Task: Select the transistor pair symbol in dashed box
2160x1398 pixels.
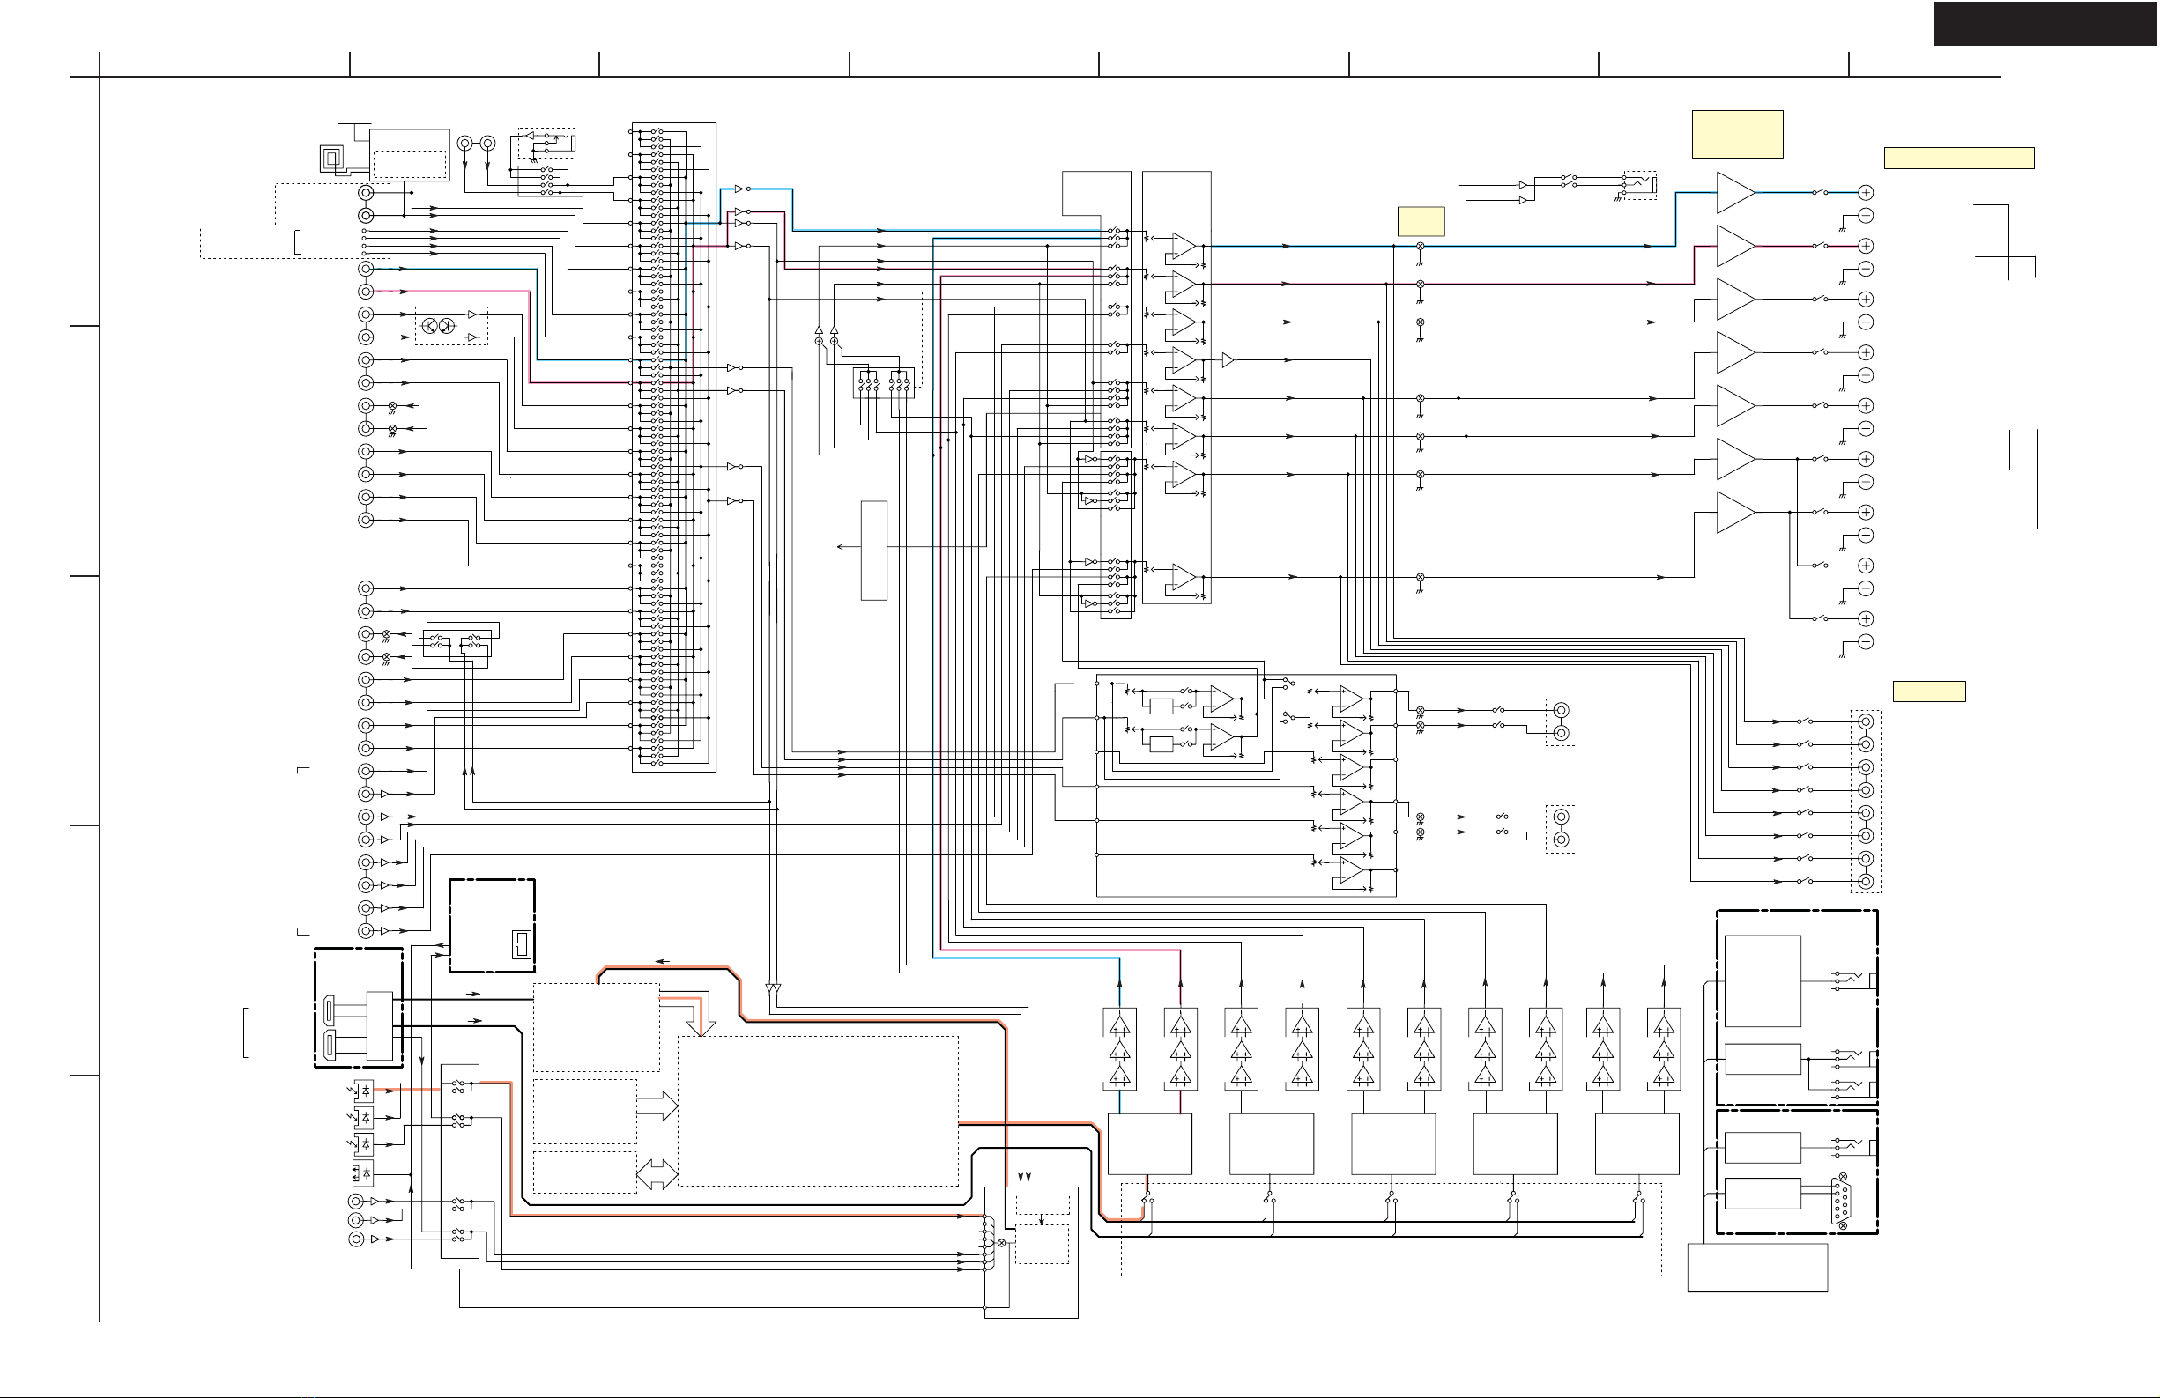Action: pyautogui.click(x=438, y=326)
